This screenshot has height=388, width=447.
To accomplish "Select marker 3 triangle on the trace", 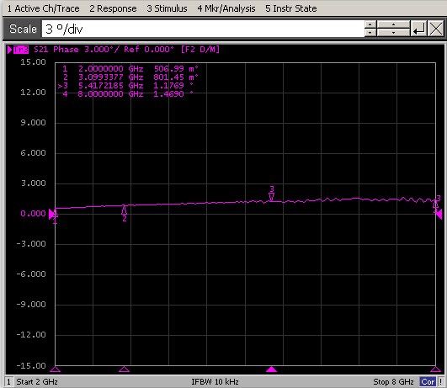I will click(272, 197).
